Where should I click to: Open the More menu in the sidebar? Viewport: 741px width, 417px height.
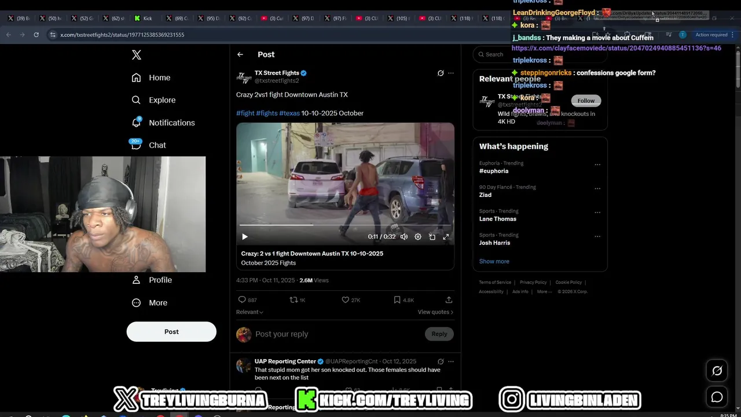pos(149,303)
